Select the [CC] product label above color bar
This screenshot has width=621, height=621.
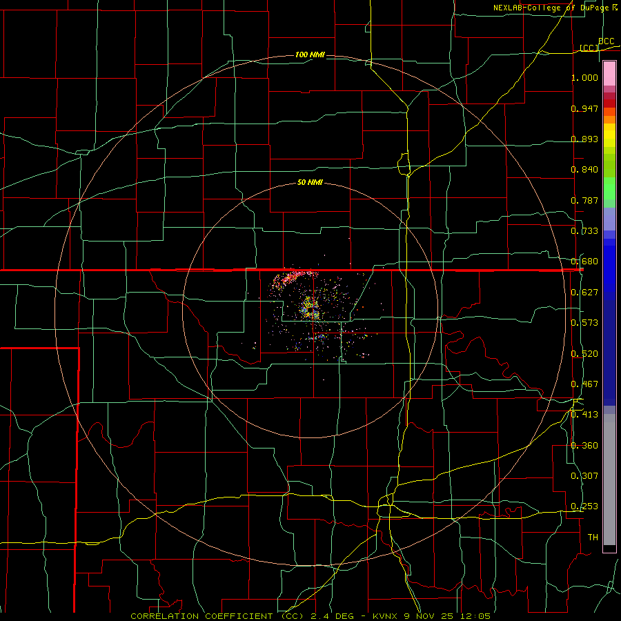click(x=589, y=48)
